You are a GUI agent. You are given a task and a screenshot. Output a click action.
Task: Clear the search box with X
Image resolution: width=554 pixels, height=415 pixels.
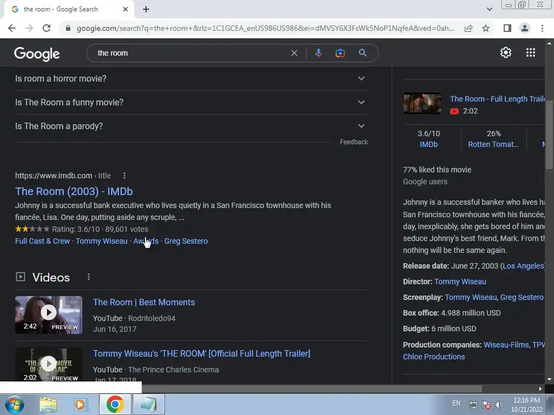tap(294, 53)
